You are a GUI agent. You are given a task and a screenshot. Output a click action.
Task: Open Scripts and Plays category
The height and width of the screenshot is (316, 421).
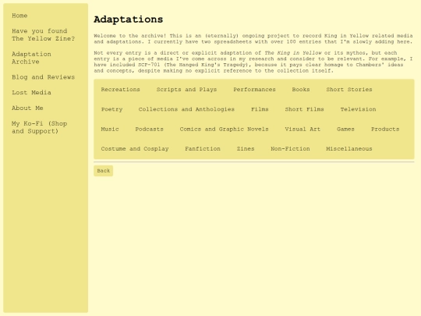click(186, 90)
